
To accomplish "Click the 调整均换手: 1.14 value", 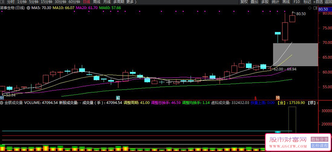I will click(196, 103).
